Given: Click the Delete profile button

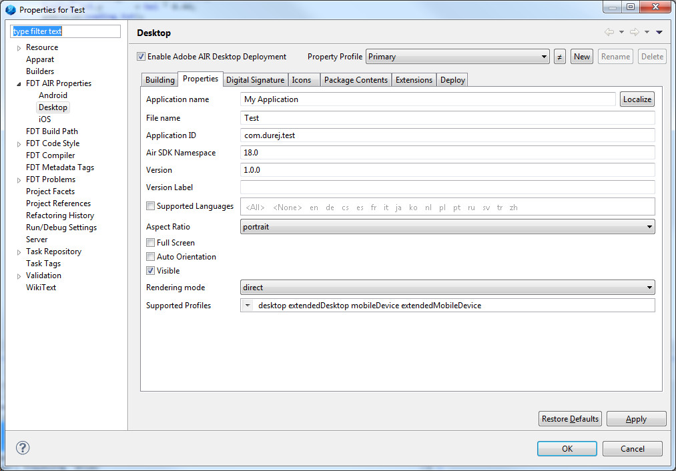Looking at the screenshot, I should point(652,57).
